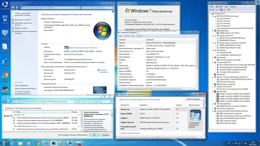Click the help icon in System window
This screenshot has width=260, height=146.
point(113,12)
